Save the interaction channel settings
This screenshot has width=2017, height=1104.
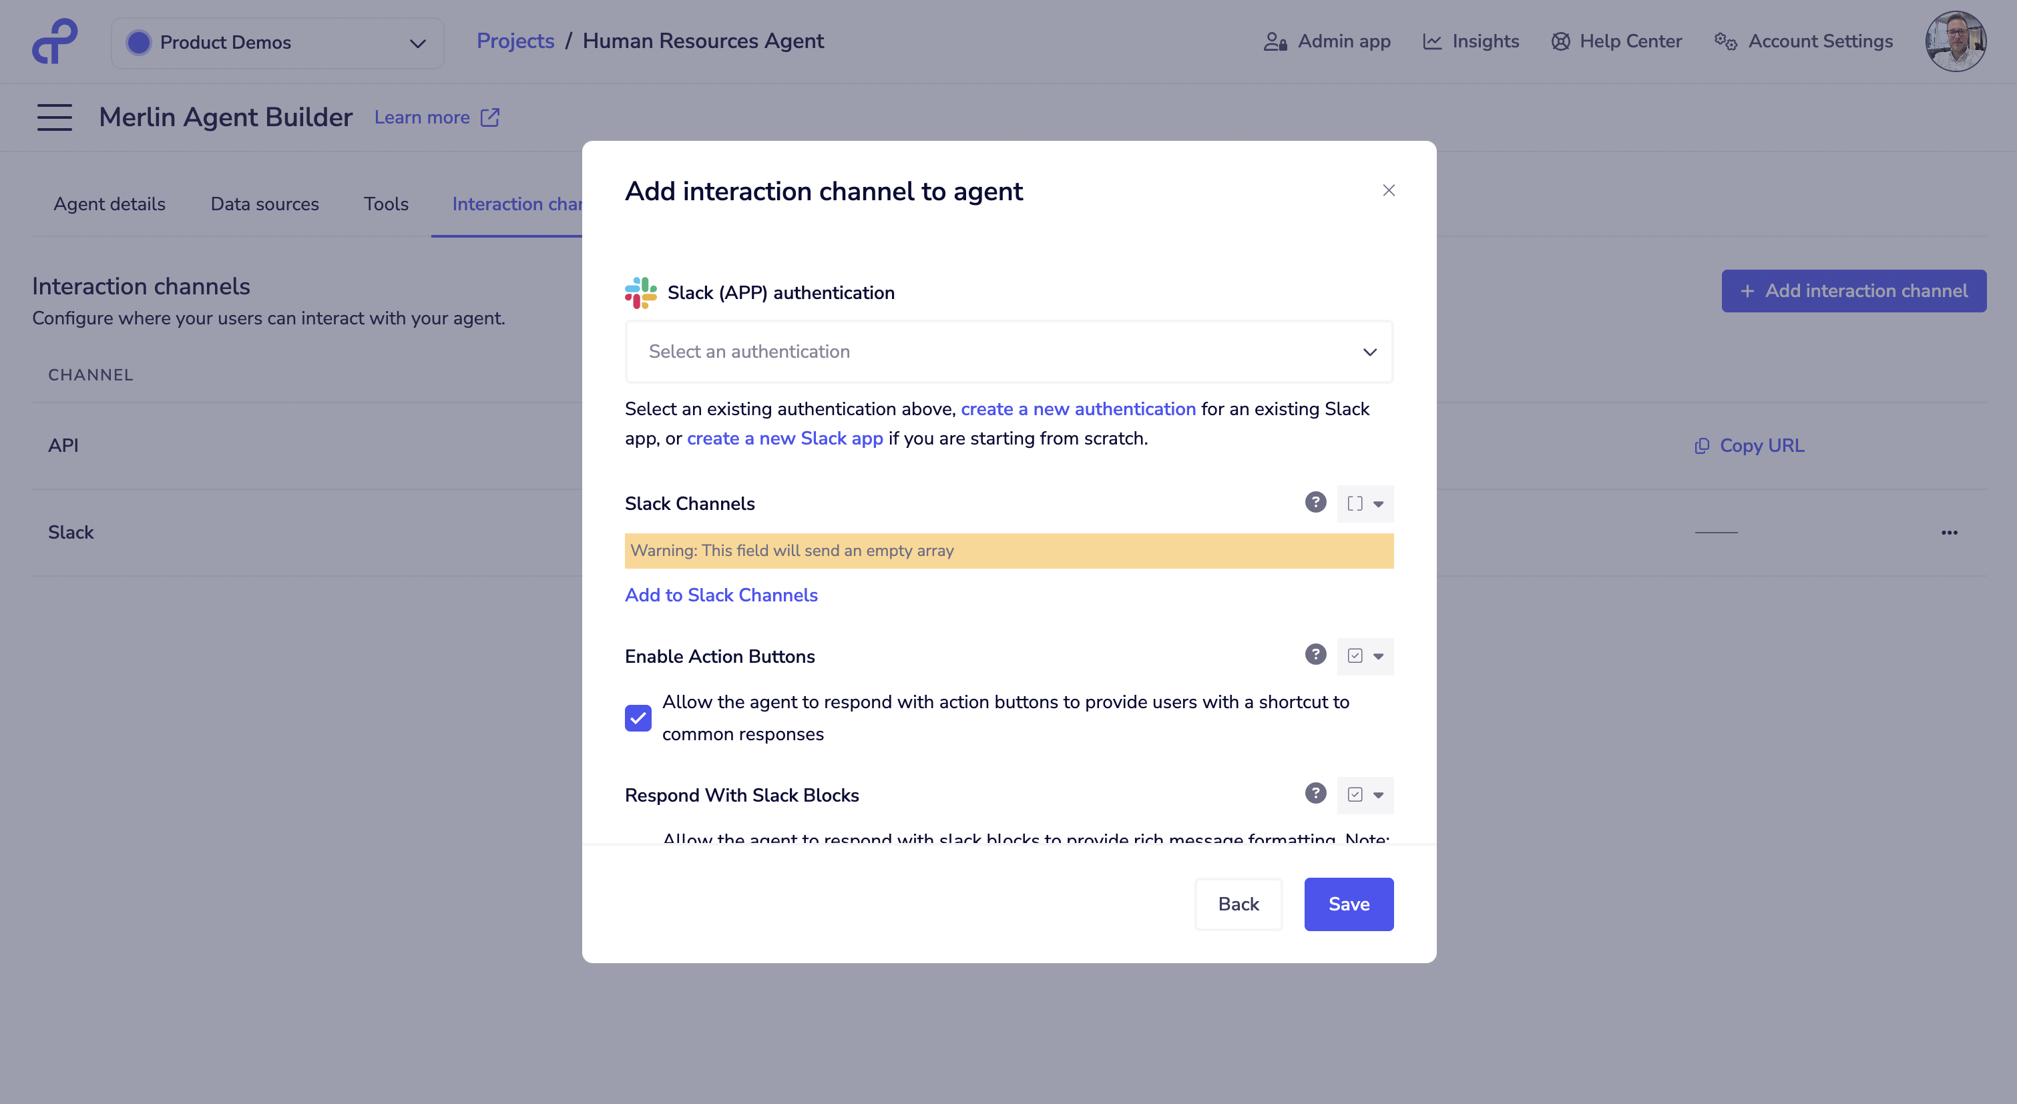point(1347,904)
